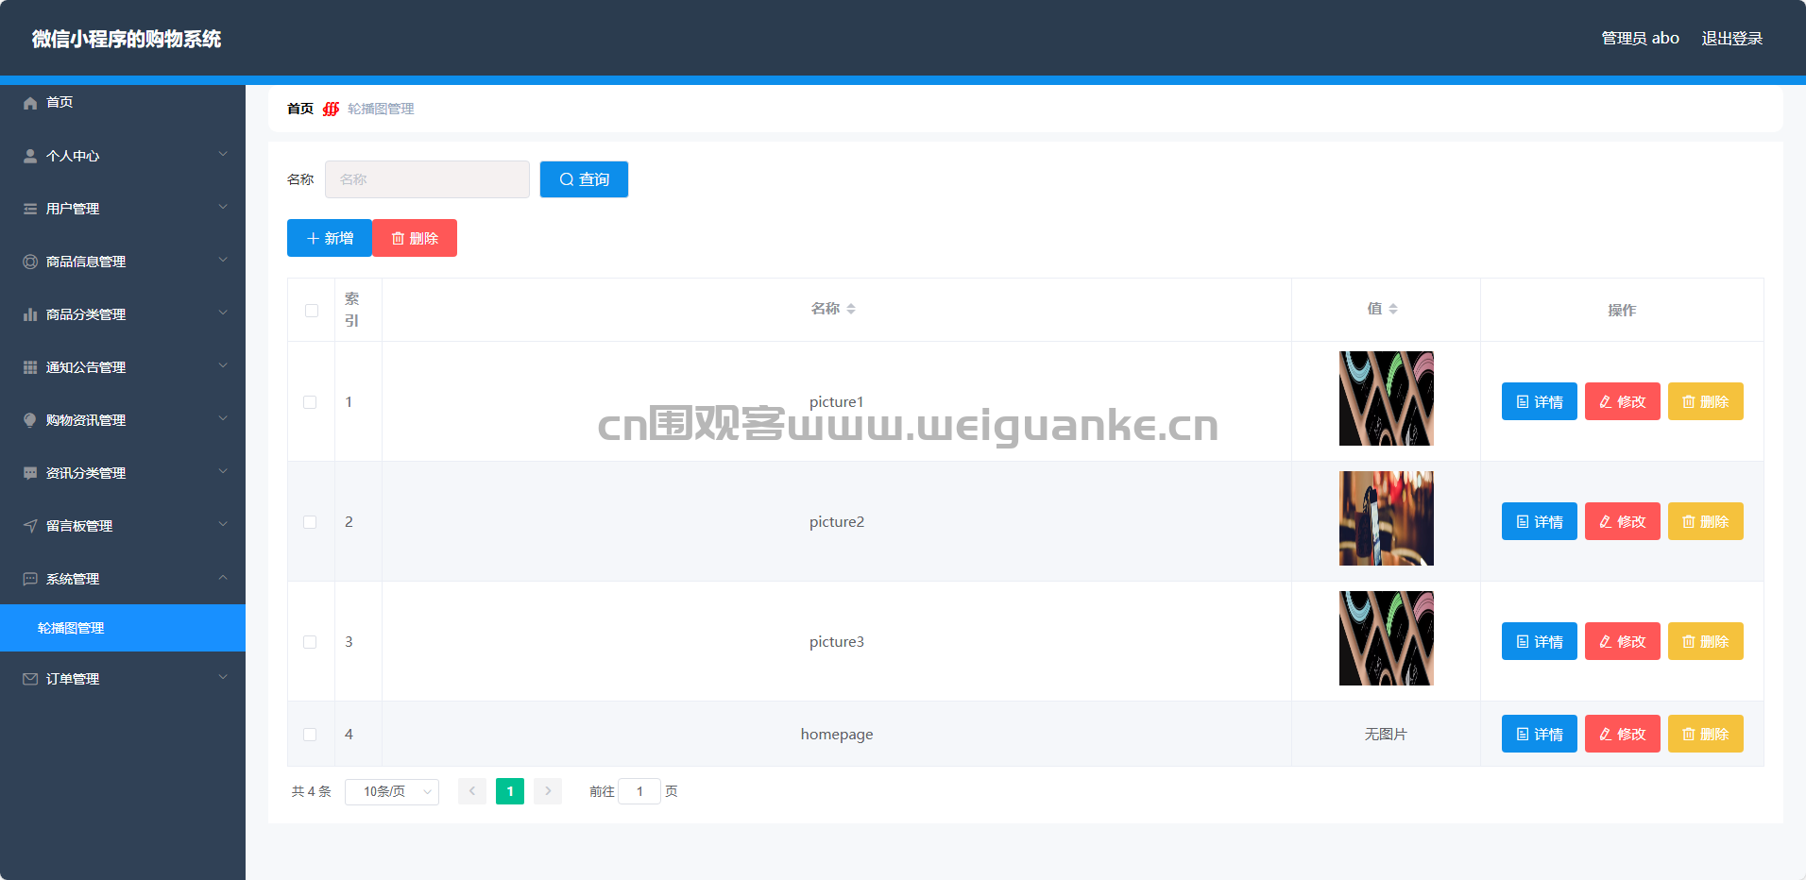
Task: Click the 管理员 abo account label
Action: pyautogui.click(x=1640, y=39)
